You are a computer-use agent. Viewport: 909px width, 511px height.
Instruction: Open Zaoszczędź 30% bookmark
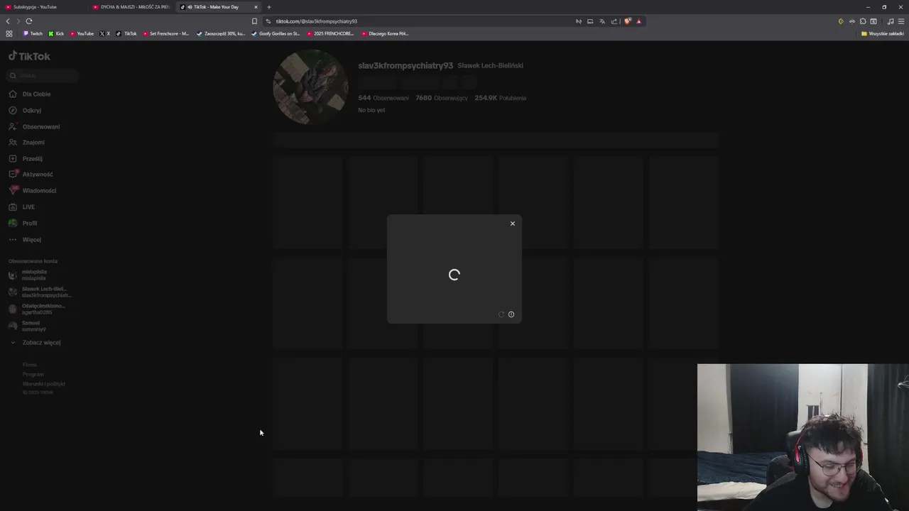coord(221,33)
